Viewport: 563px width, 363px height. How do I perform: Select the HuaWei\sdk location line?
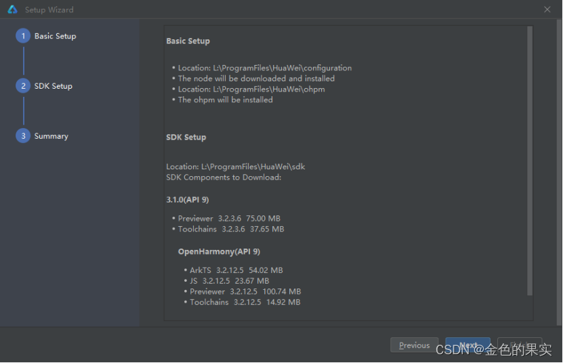[x=236, y=167]
